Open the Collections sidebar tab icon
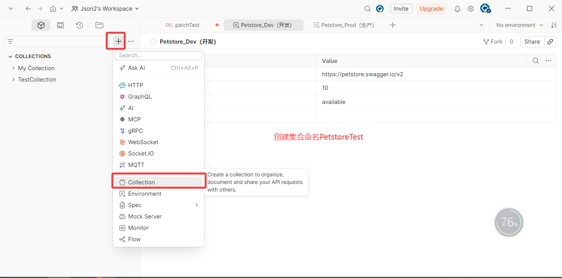 pos(41,25)
